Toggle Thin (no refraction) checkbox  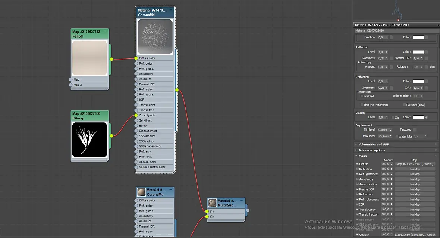click(x=362, y=105)
